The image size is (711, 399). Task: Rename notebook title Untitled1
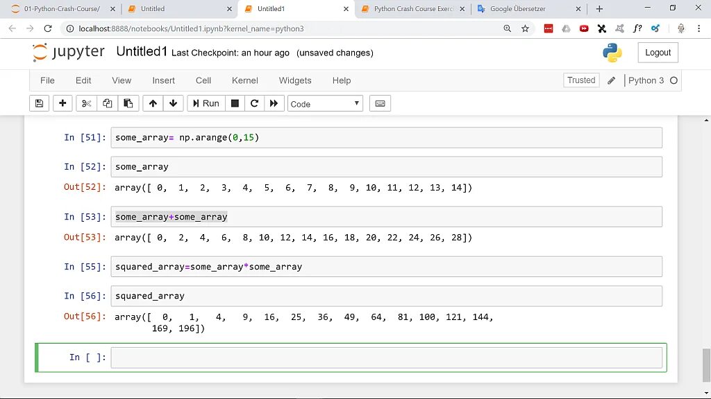[142, 51]
